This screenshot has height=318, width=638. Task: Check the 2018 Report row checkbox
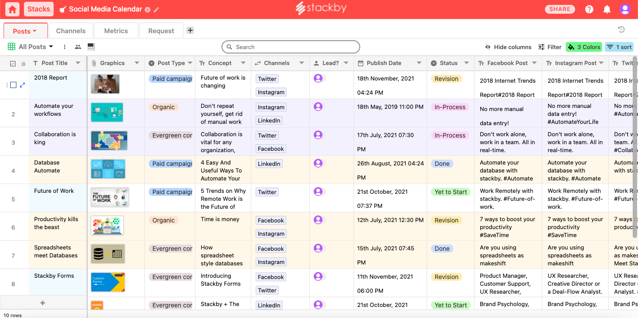point(13,85)
